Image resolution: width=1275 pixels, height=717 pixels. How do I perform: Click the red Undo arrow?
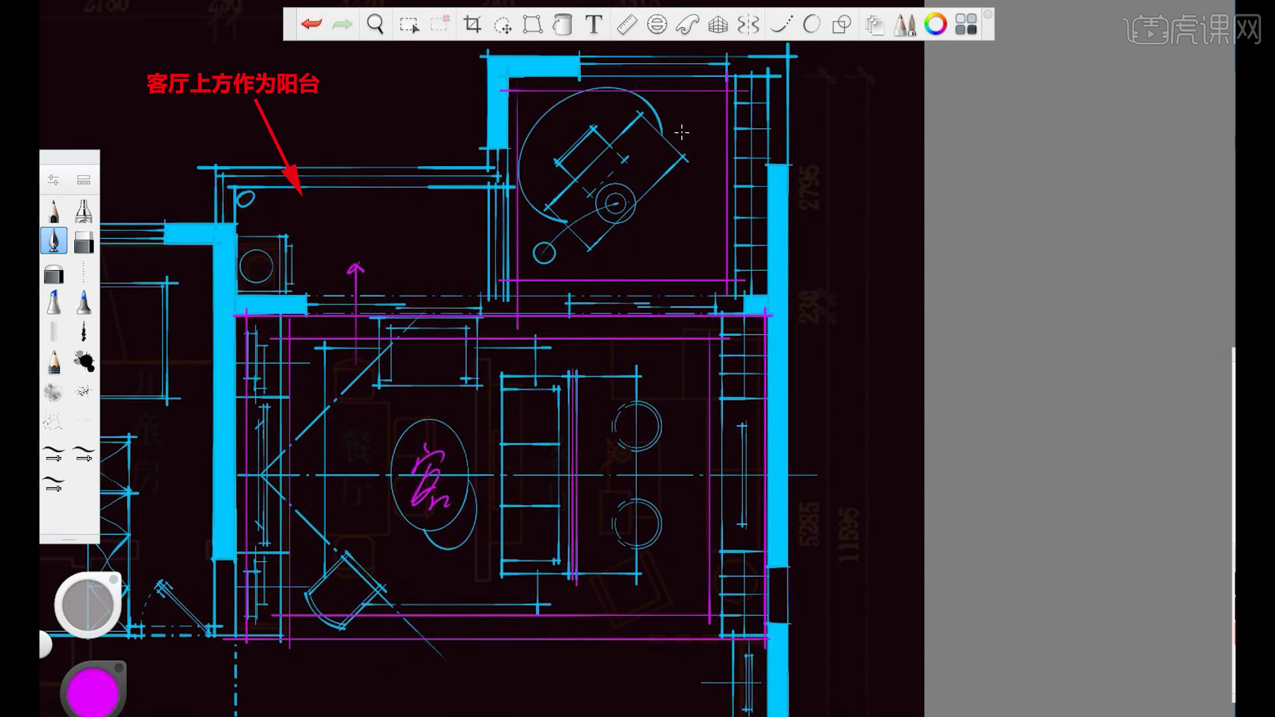[311, 25]
